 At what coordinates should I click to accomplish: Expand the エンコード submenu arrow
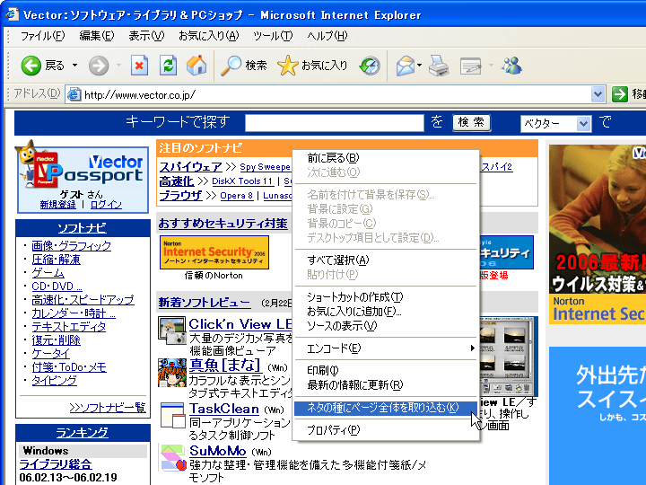click(472, 348)
